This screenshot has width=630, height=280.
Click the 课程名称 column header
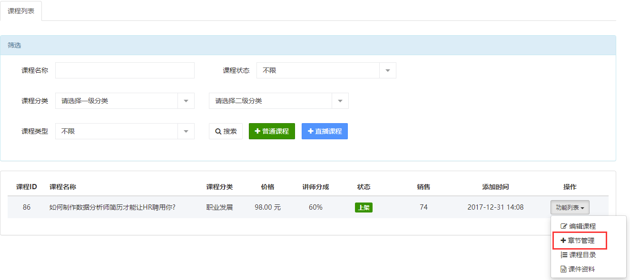tap(63, 187)
